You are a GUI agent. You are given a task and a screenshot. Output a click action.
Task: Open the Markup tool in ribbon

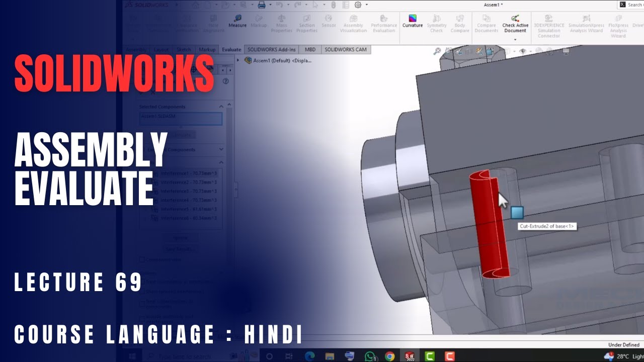click(x=259, y=21)
